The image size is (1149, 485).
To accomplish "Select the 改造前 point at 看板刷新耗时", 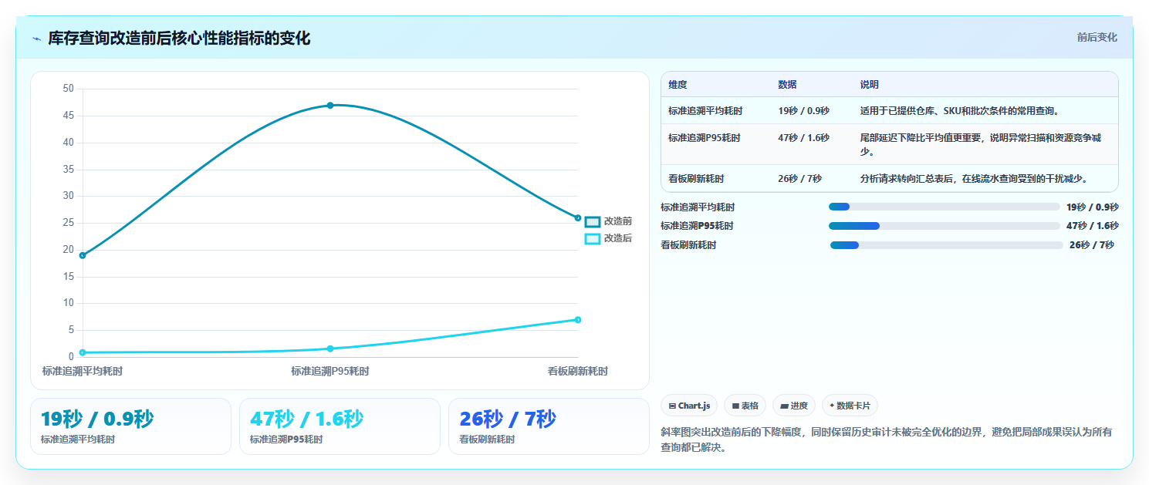I will (x=577, y=217).
